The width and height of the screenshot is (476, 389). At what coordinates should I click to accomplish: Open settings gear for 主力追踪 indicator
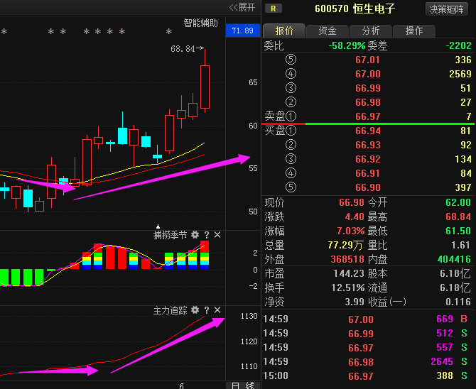(x=195, y=310)
